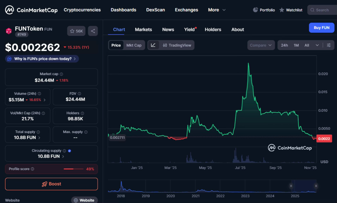Select the Price toggle
337x203 pixels.
pos(116,45)
